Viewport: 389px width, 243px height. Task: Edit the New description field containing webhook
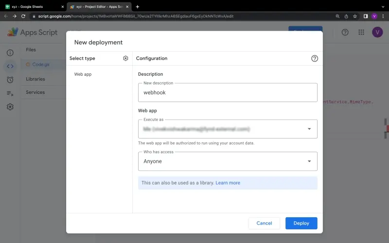tap(228, 92)
